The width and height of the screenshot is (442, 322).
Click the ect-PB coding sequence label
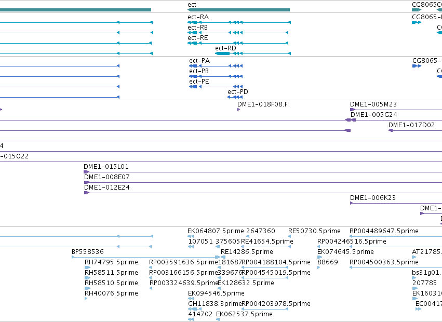(199, 71)
